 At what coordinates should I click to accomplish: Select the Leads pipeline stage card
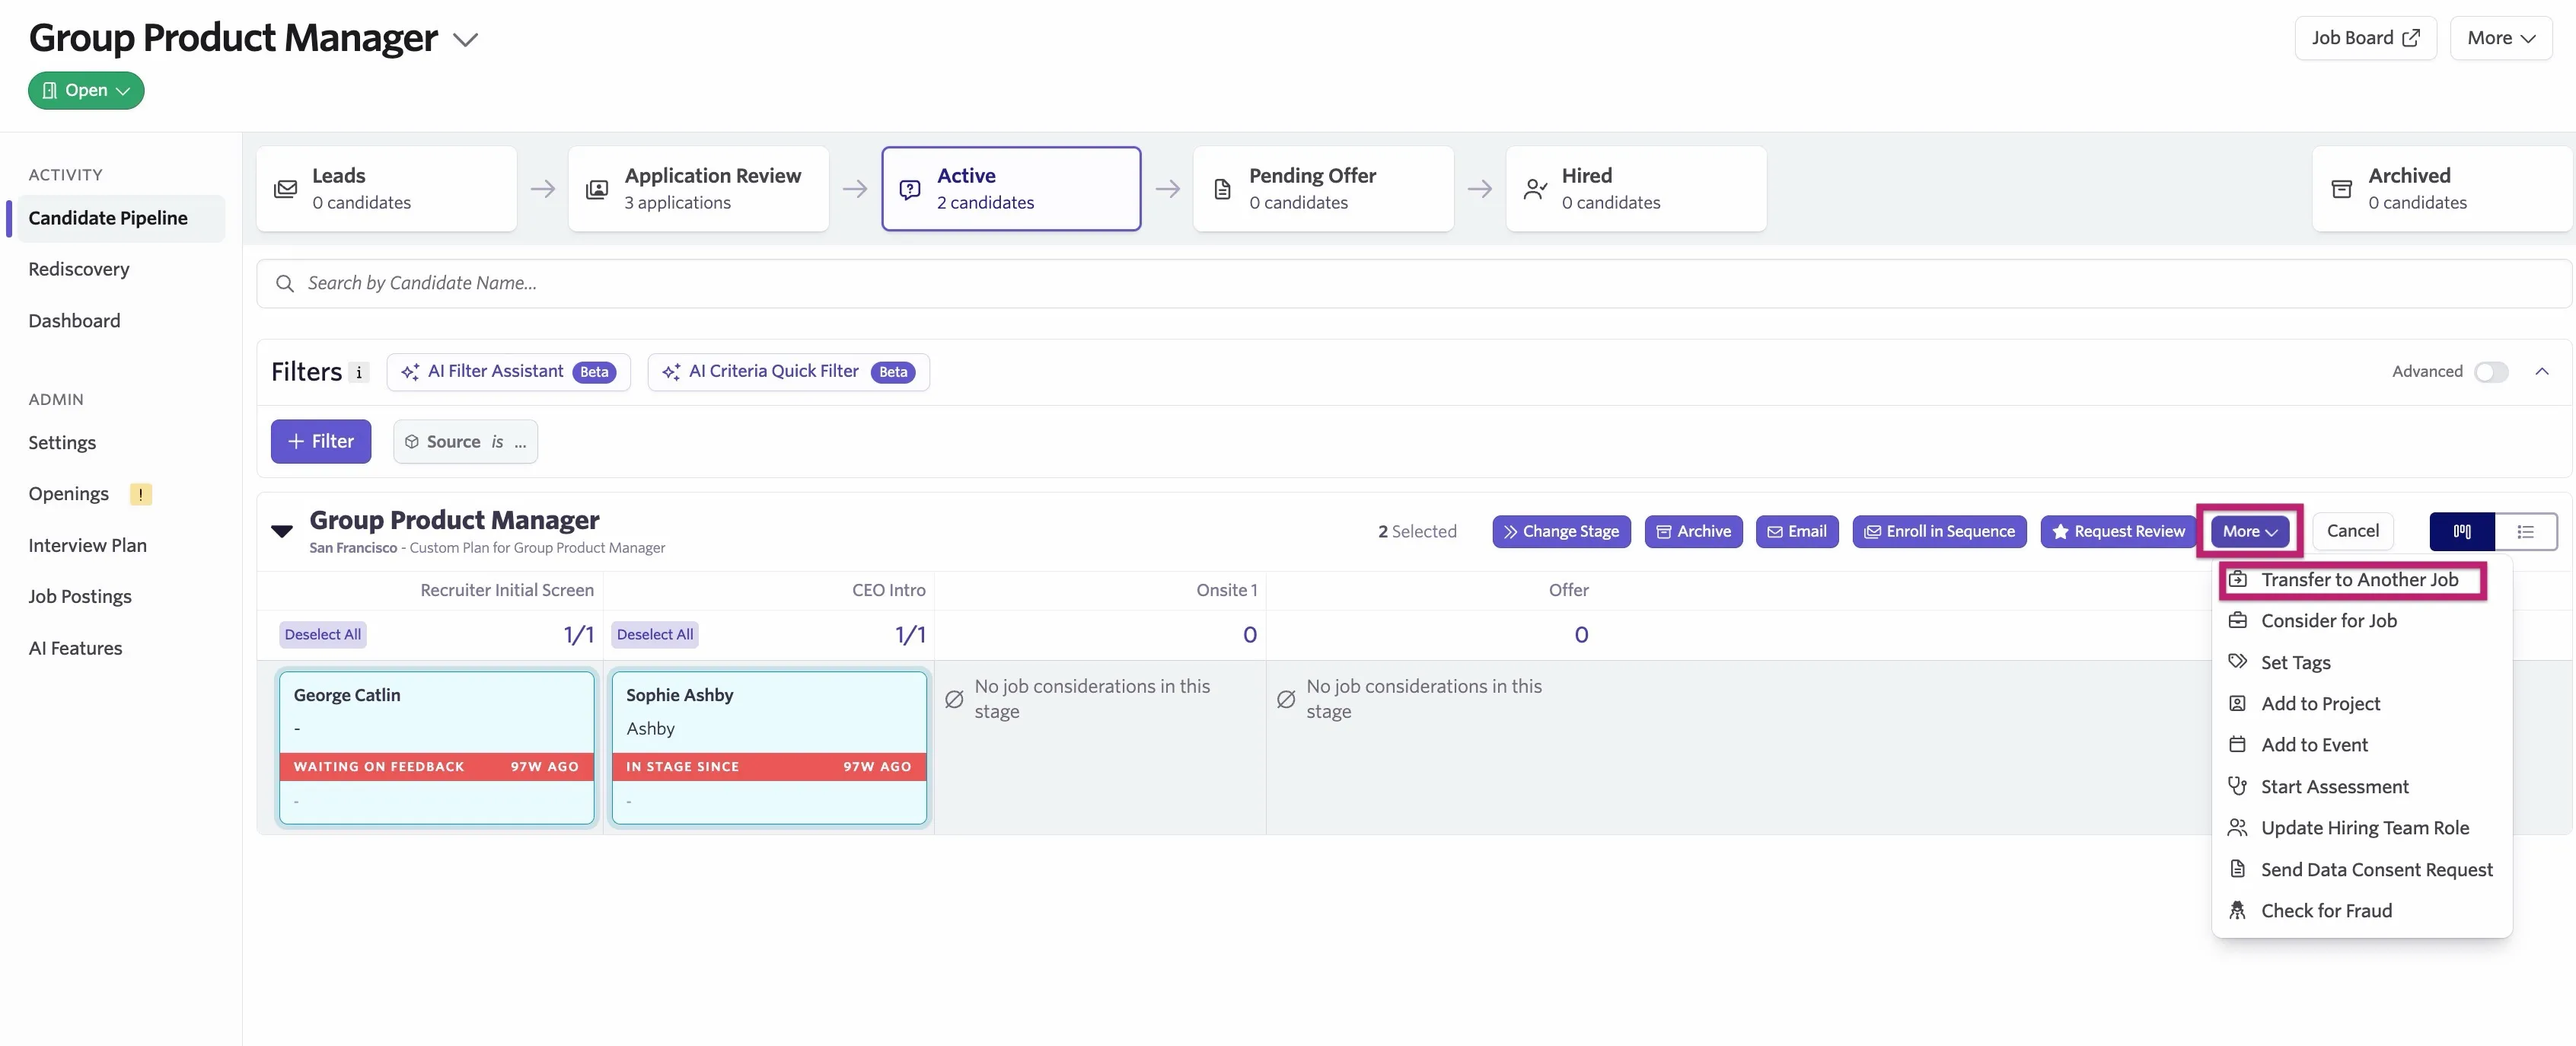(x=387, y=189)
